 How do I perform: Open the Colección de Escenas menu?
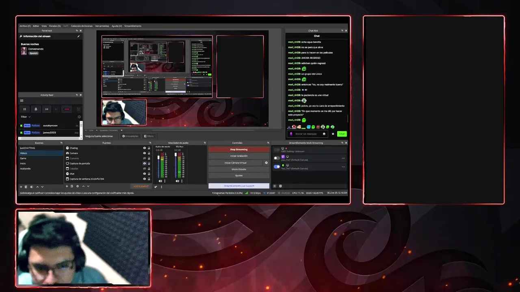82,26
